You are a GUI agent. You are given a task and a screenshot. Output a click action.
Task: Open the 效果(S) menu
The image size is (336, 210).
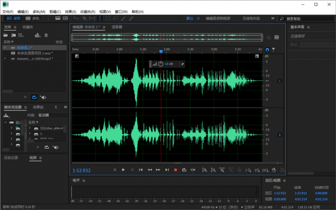(x=71, y=11)
